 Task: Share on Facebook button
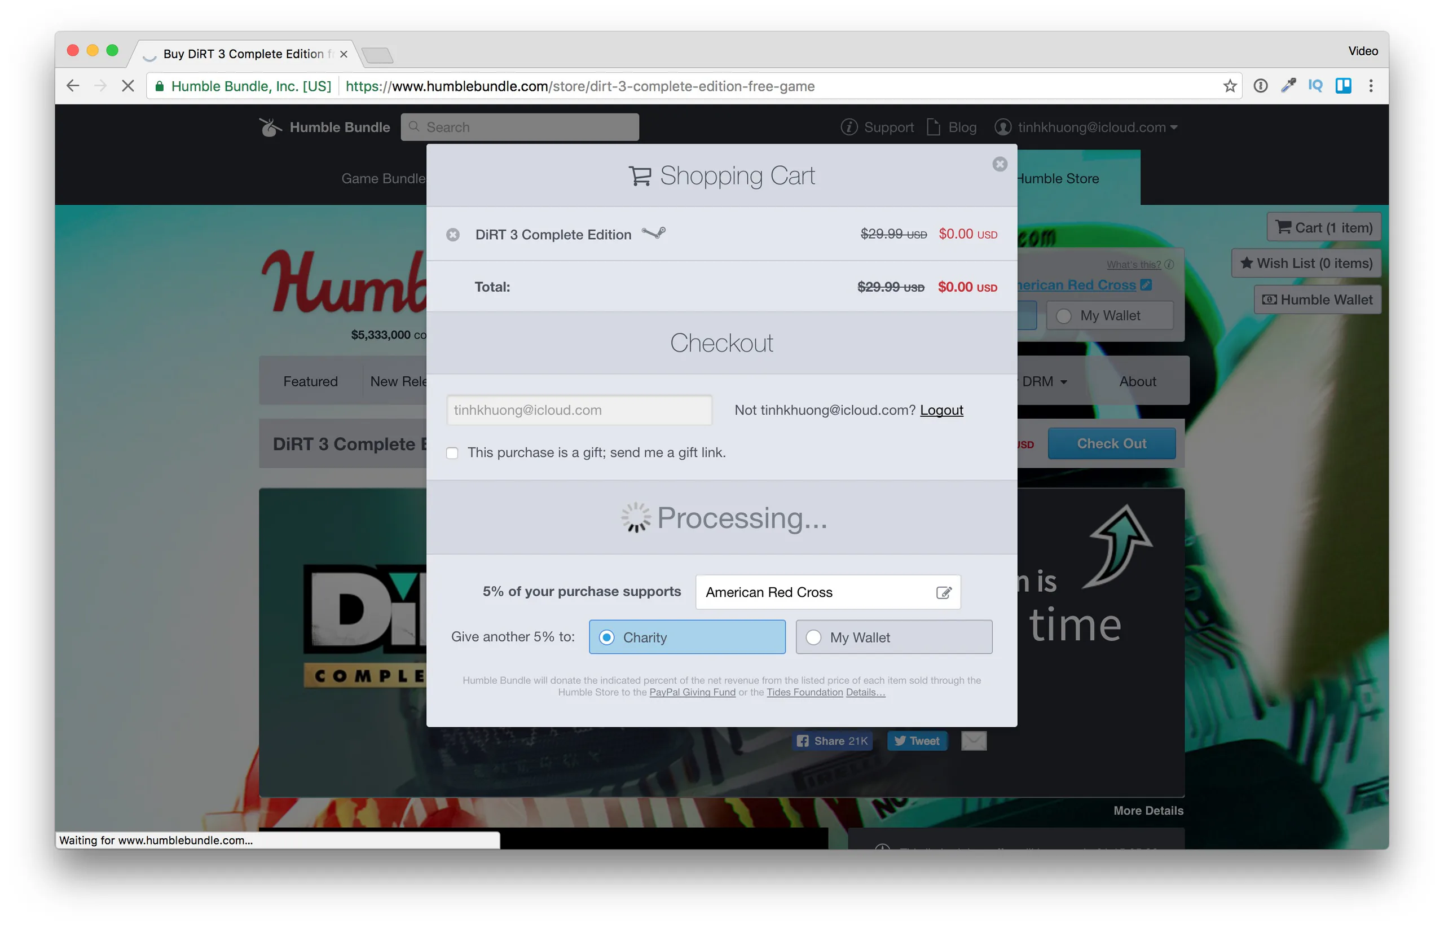point(832,741)
